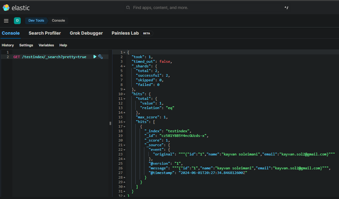Collapse the _source block at line 21

pyautogui.click(x=124, y=145)
